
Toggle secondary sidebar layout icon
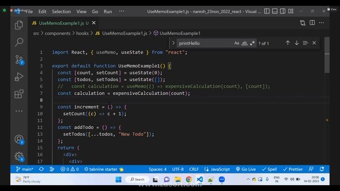[x=283, y=11]
